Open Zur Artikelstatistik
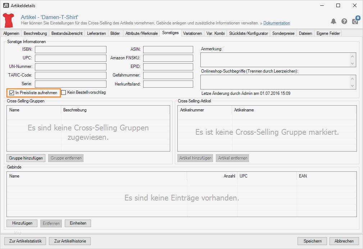Viewport: 363px width, 249px height. [x=26, y=241]
